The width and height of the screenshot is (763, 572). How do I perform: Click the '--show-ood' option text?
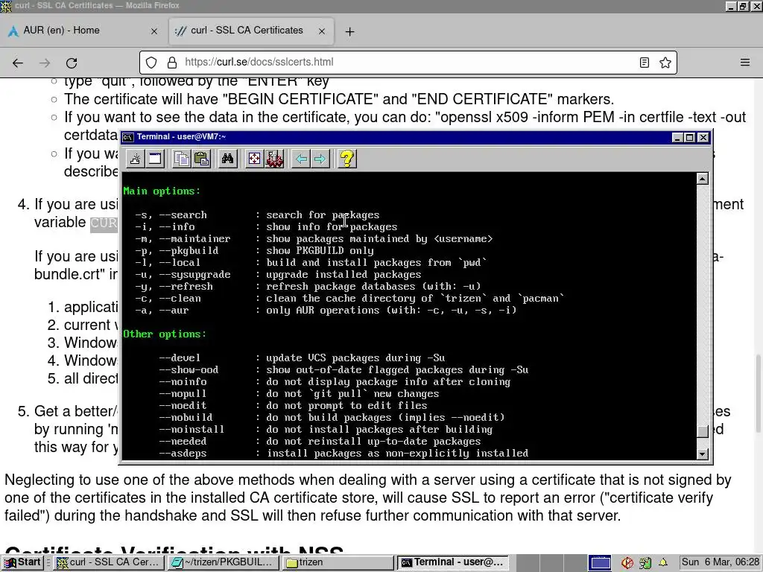tap(189, 369)
